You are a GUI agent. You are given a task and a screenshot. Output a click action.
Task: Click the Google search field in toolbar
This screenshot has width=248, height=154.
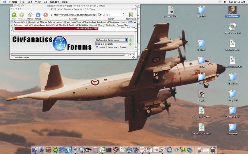click(113, 15)
